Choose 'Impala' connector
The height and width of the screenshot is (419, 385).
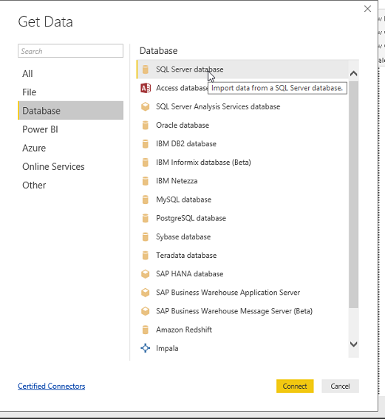[x=242, y=348]
